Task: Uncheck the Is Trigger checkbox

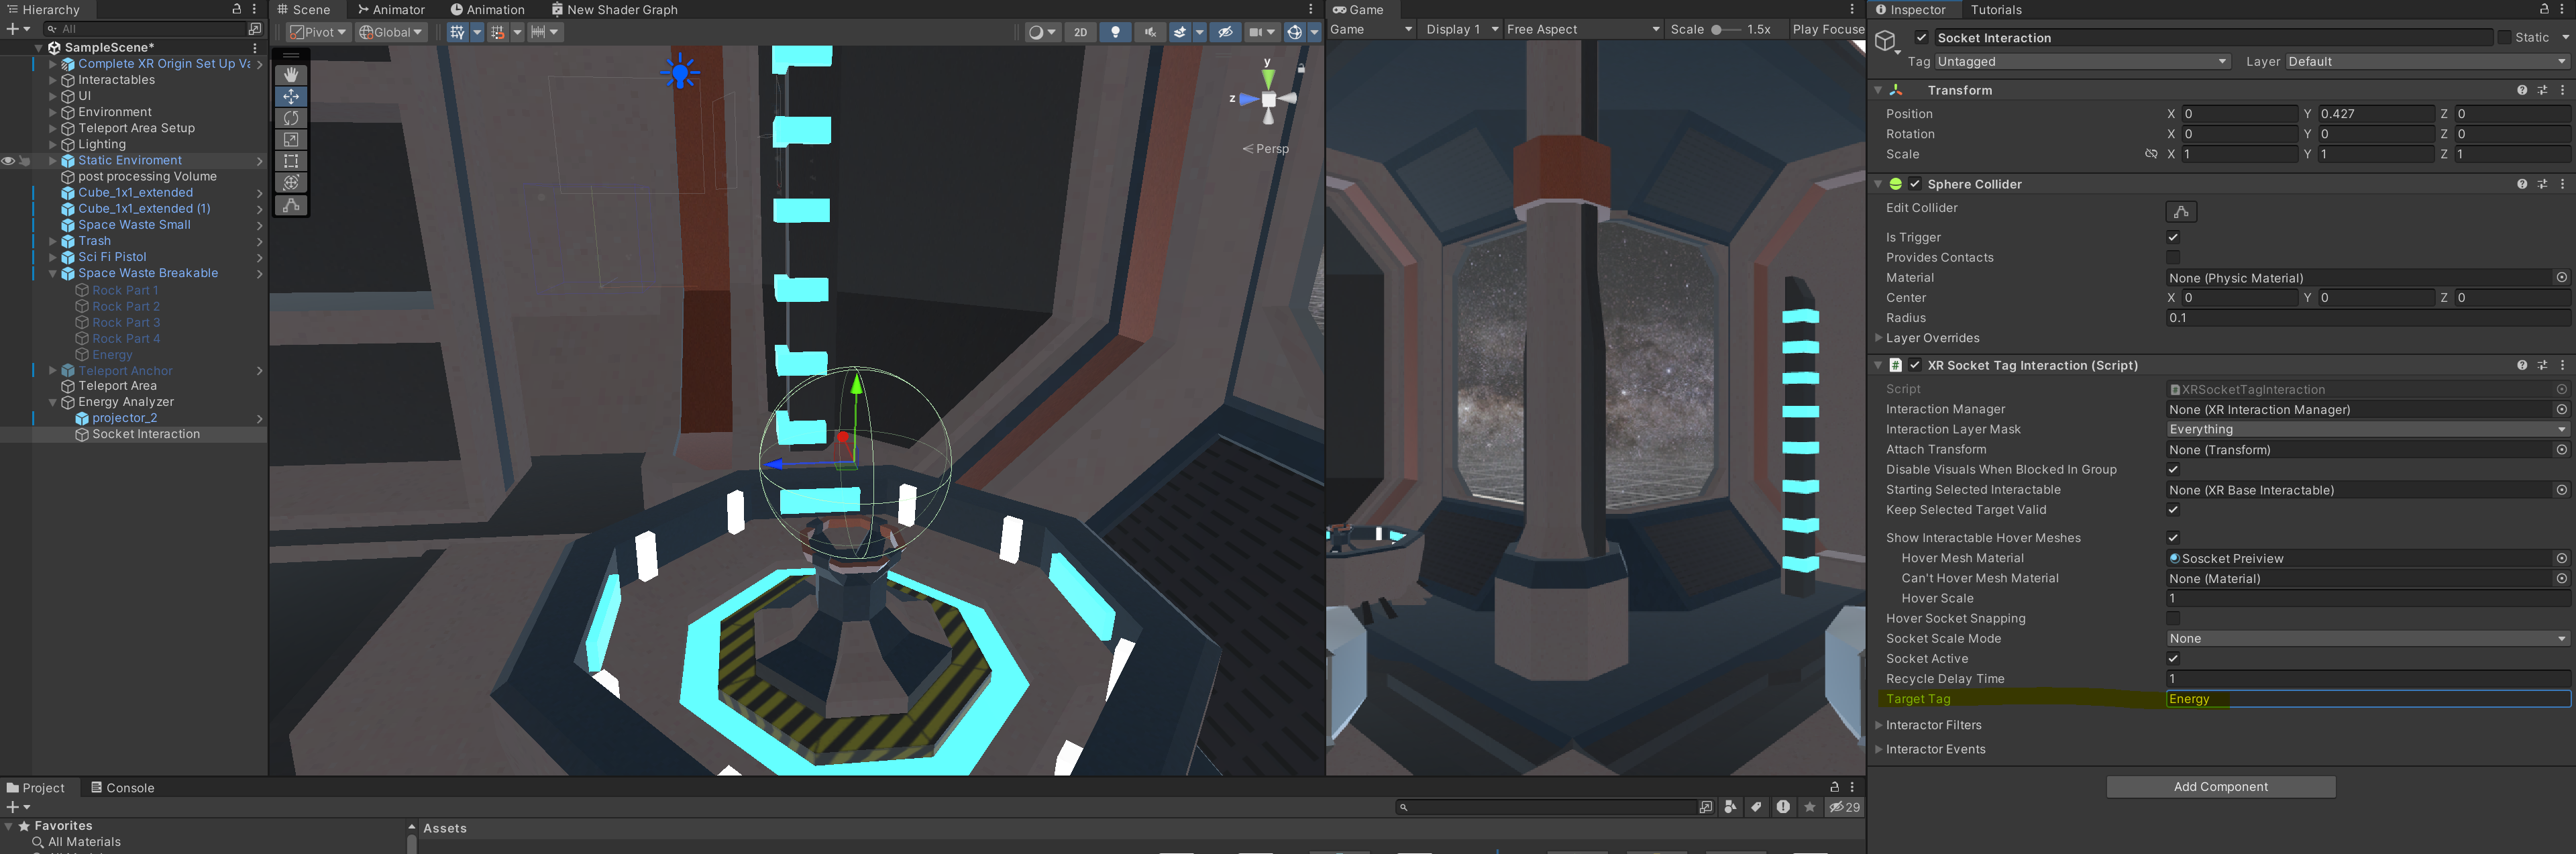Action: pos(2172,238)
